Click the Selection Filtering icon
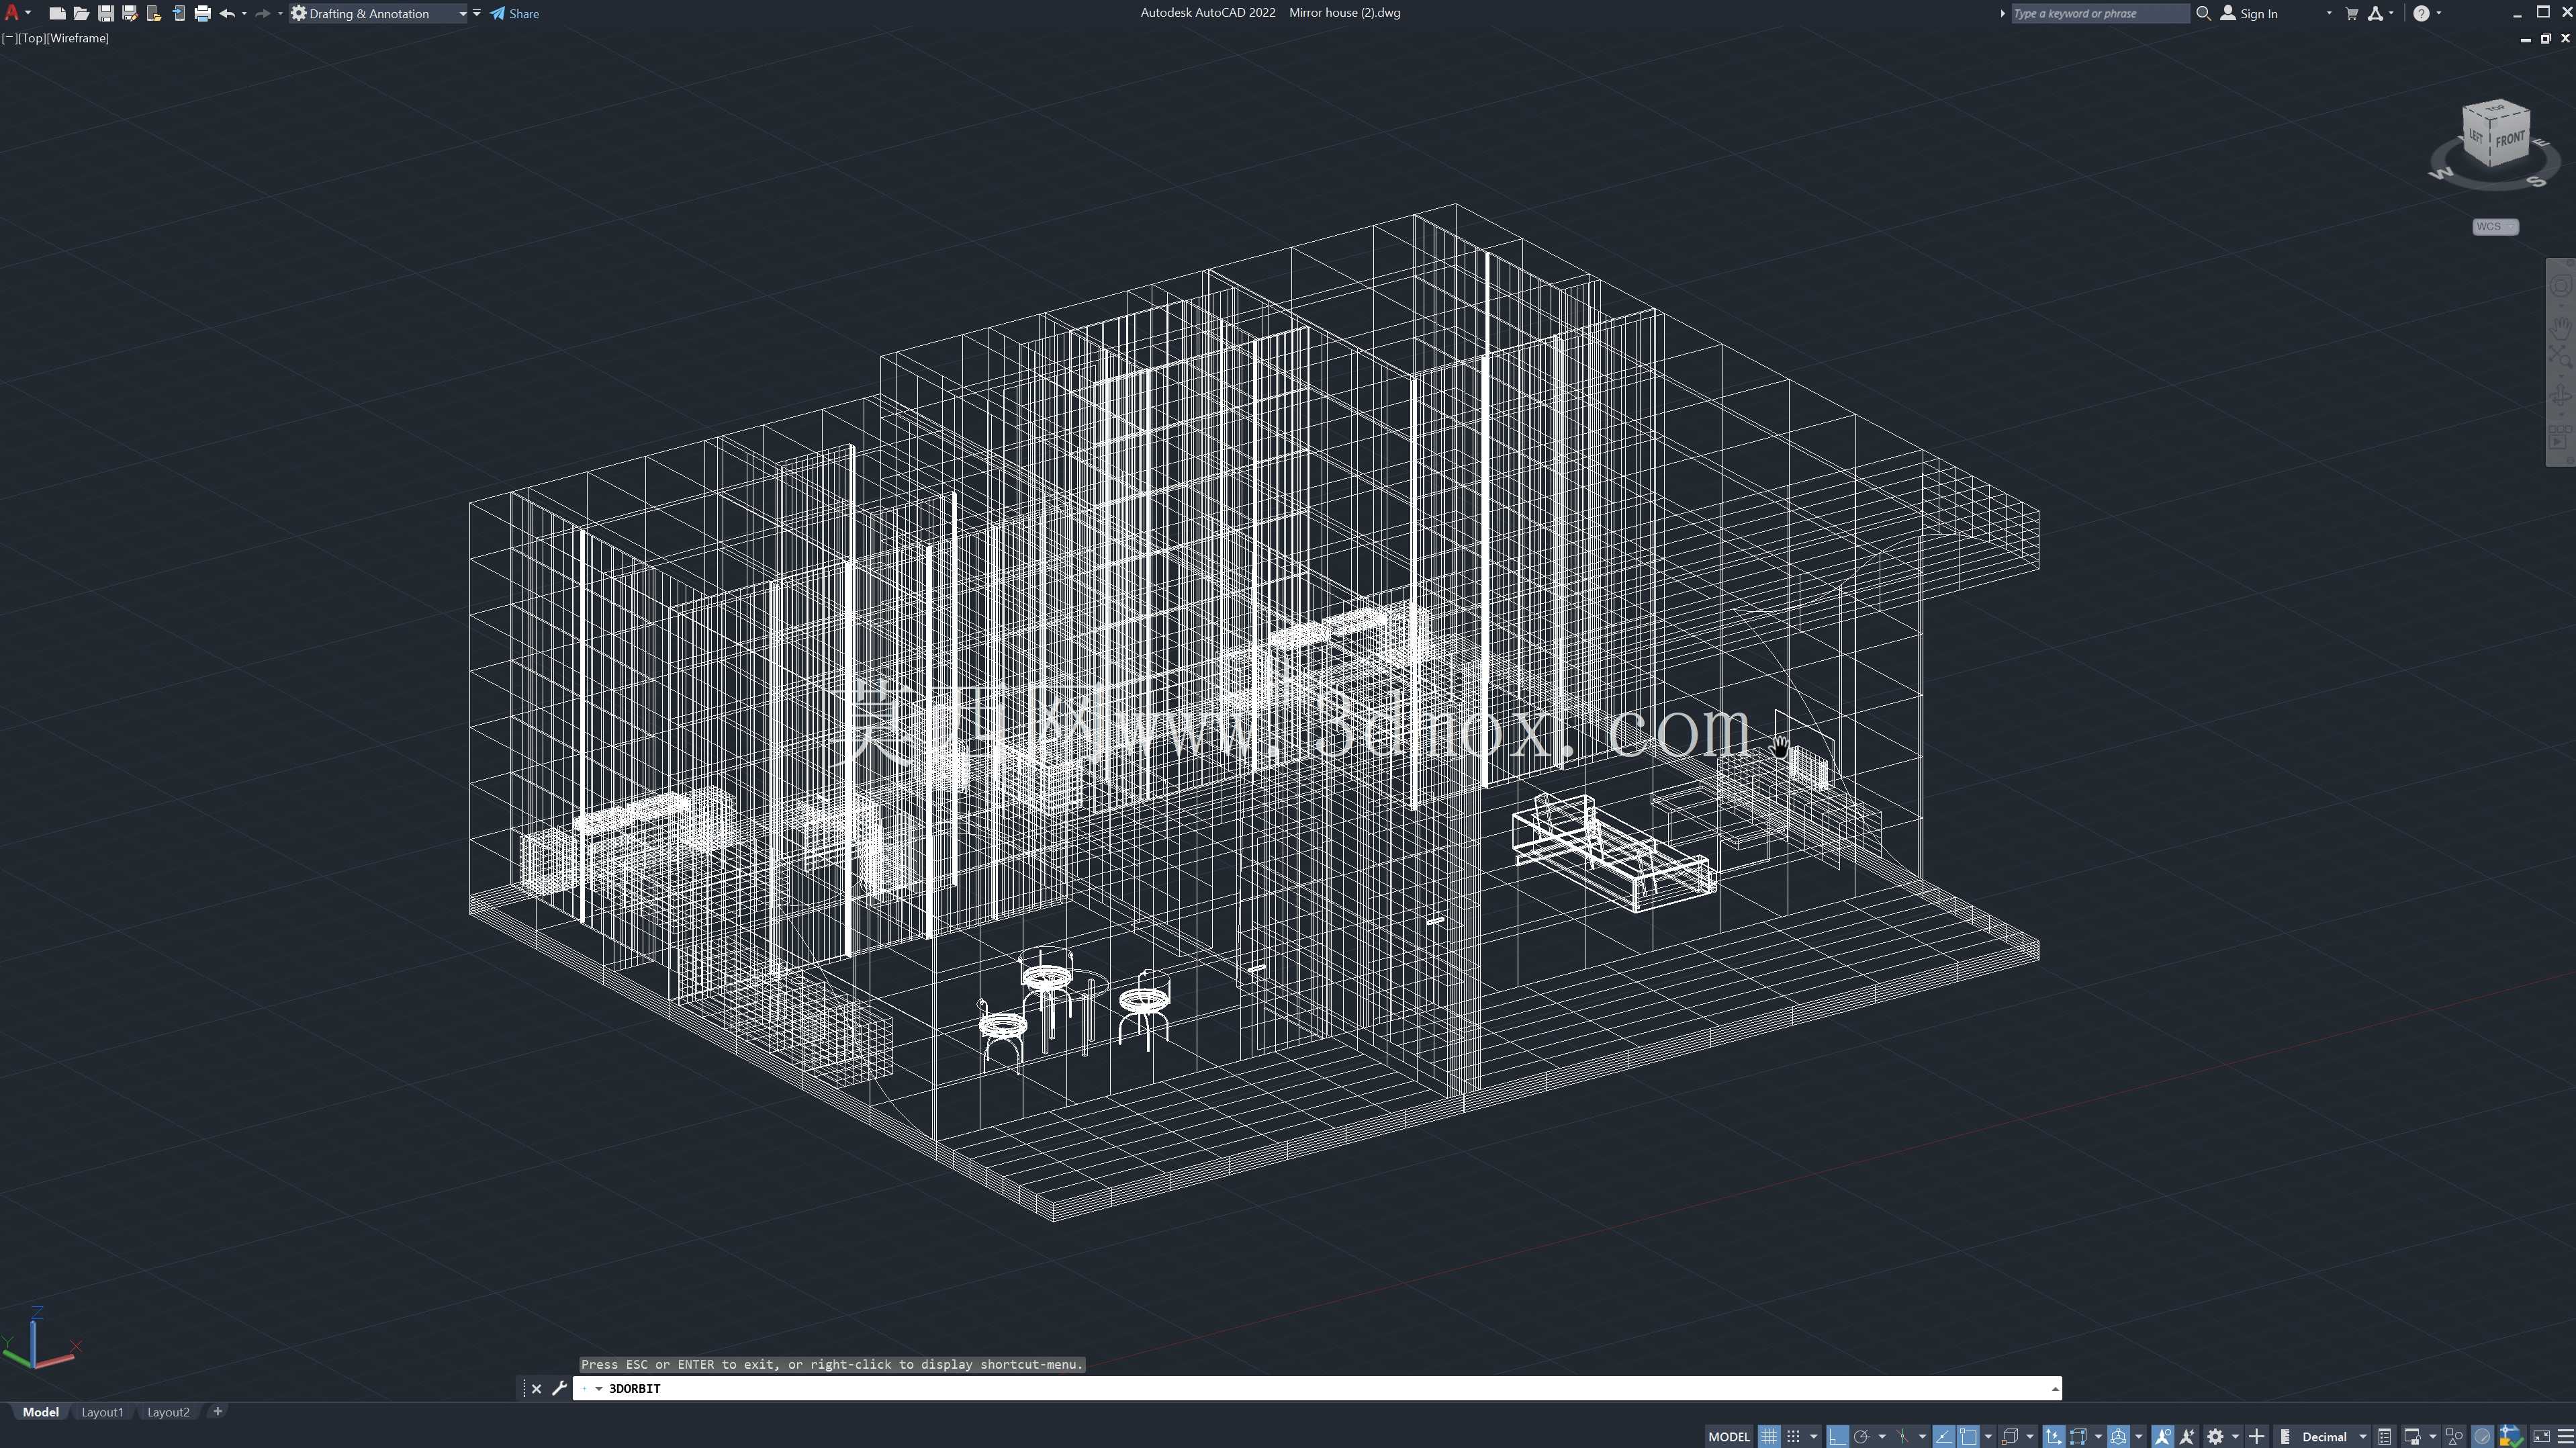 (2078, 1436)
